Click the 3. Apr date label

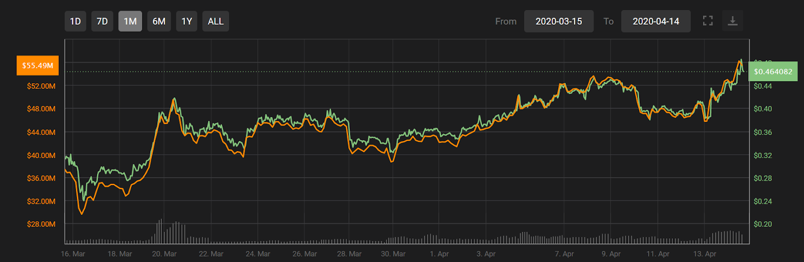point(486,253)
